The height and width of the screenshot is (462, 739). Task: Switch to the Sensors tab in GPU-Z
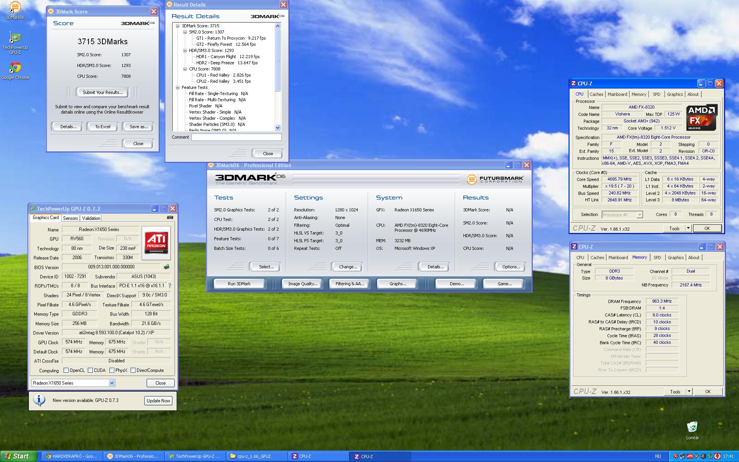tap(70, 218)
